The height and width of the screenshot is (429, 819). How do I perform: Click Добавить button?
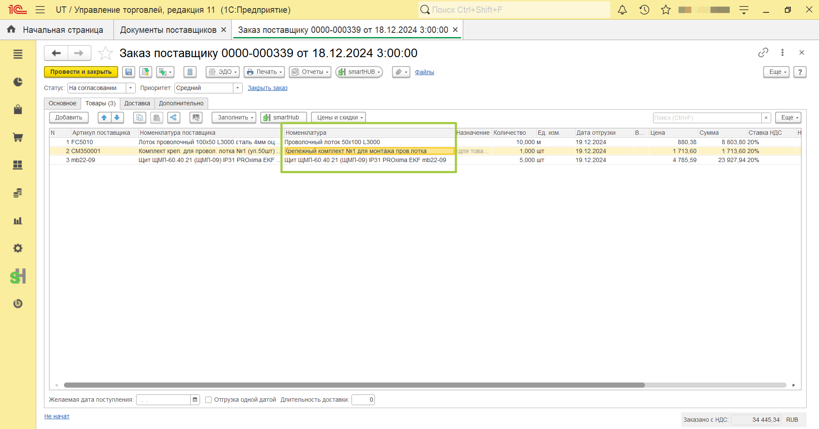[x=69, y=117]
